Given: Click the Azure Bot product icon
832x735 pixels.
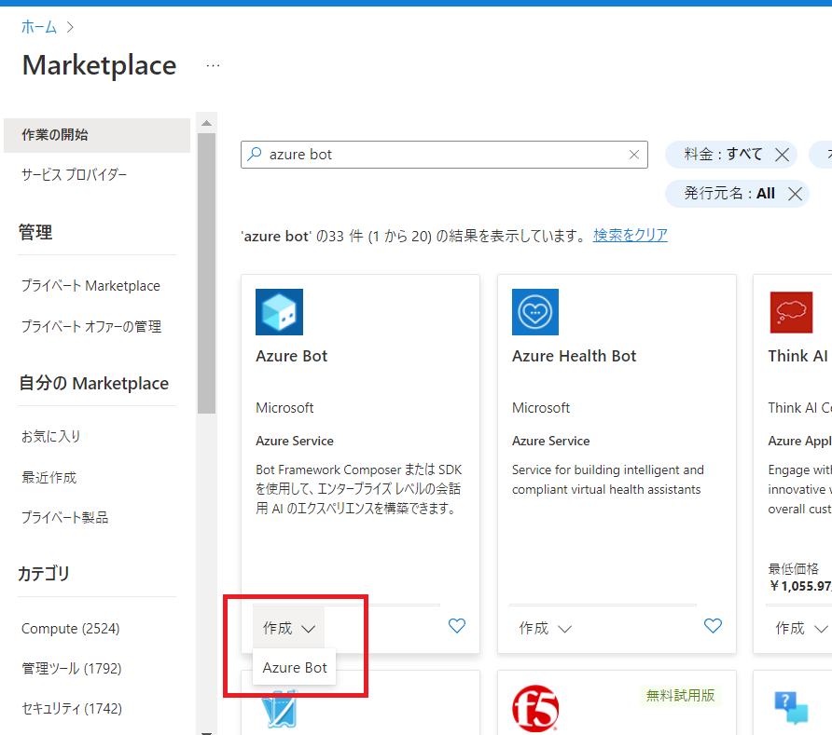Looking at the screenshot, I should tap(279, 312).
